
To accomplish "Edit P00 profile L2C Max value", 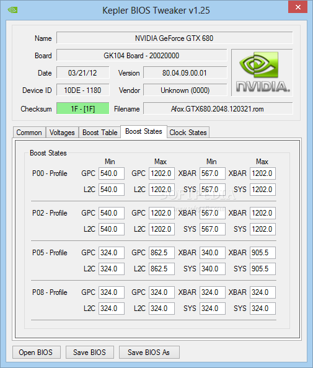I will point(162,190).
